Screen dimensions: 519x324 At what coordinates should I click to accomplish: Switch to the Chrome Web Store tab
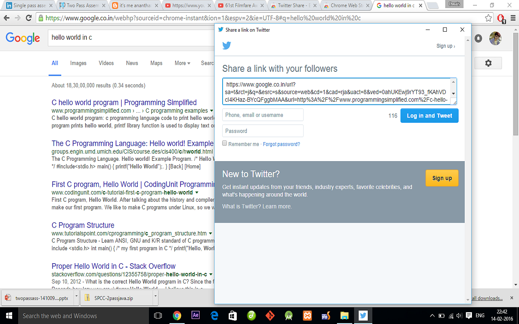tap(347, 6)
